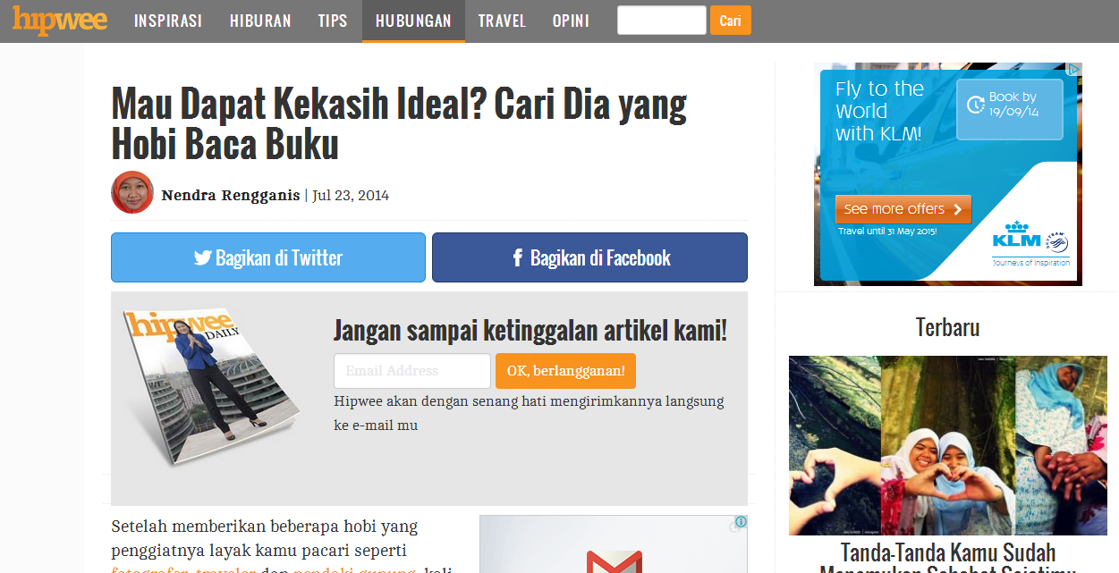1119x573 pixels.
Task: Click author avatar of Nendra Rengganis
Action: point(132,192)
